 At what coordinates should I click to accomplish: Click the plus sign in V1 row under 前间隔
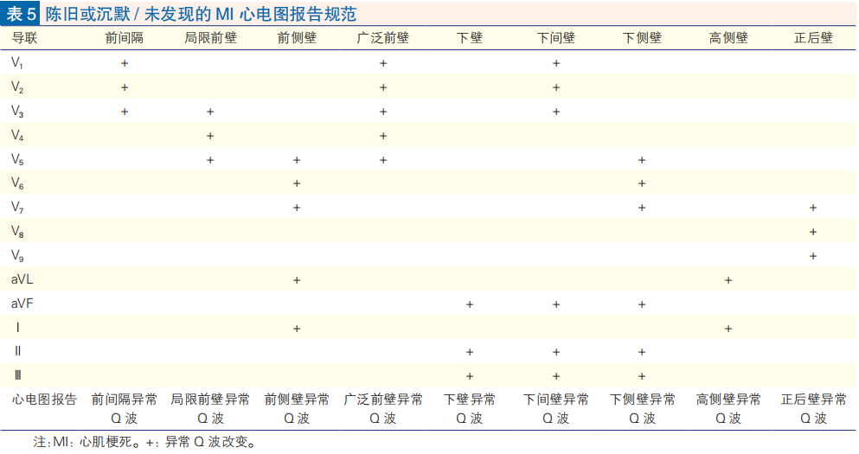point(124,63)
